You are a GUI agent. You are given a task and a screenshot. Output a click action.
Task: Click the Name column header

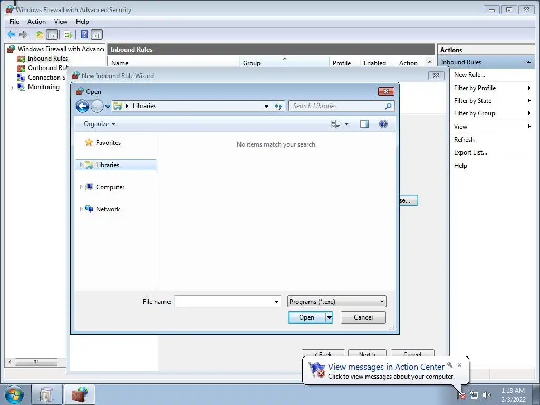point(174,63)
